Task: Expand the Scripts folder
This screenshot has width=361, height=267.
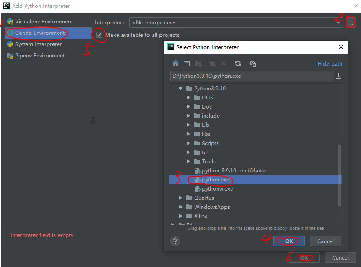Action: coord(189,143)
